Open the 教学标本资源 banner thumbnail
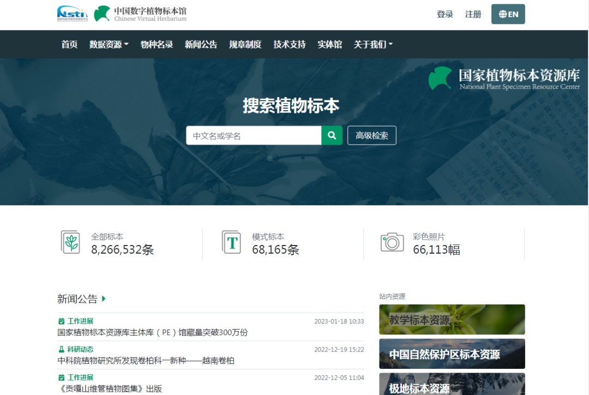The height and width of the screenshot is (395, 589). click(452, 319)
